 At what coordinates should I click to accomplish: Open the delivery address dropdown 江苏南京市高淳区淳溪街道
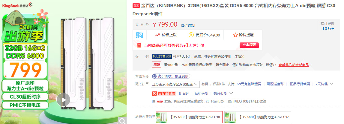175,84
